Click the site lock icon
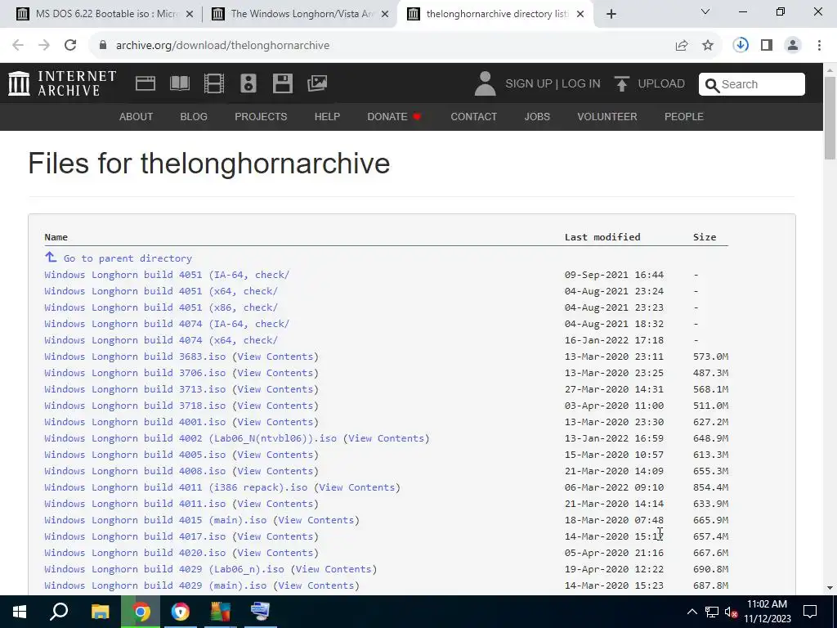 click(102, 46)
